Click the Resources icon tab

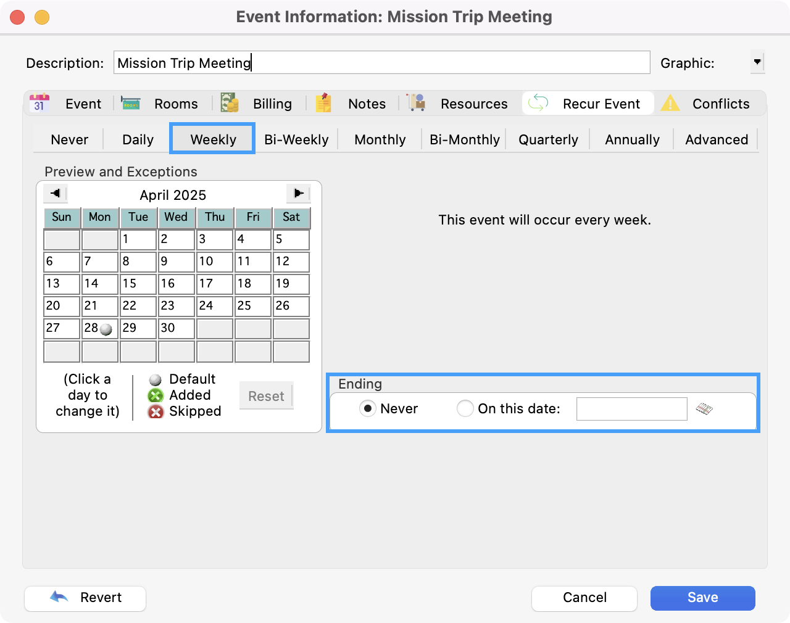click(x=417, y=103)
